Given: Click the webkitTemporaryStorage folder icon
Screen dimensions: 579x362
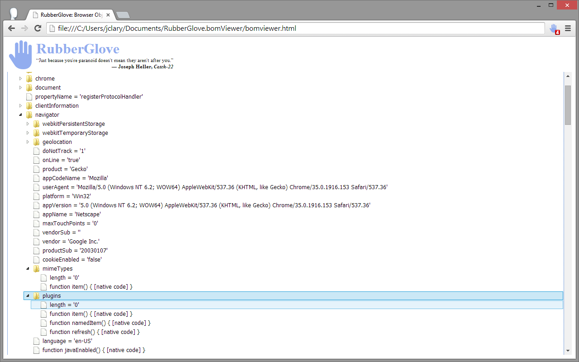Looking at the screenshot, I should click(x=37, y=133).
